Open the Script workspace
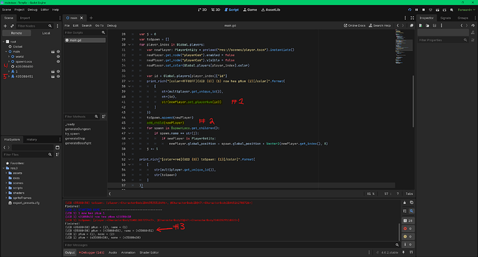 tap(231, 10)
